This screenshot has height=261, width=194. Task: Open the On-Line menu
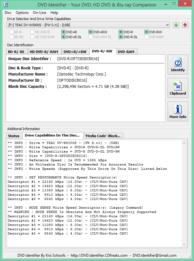click(40, 13)
